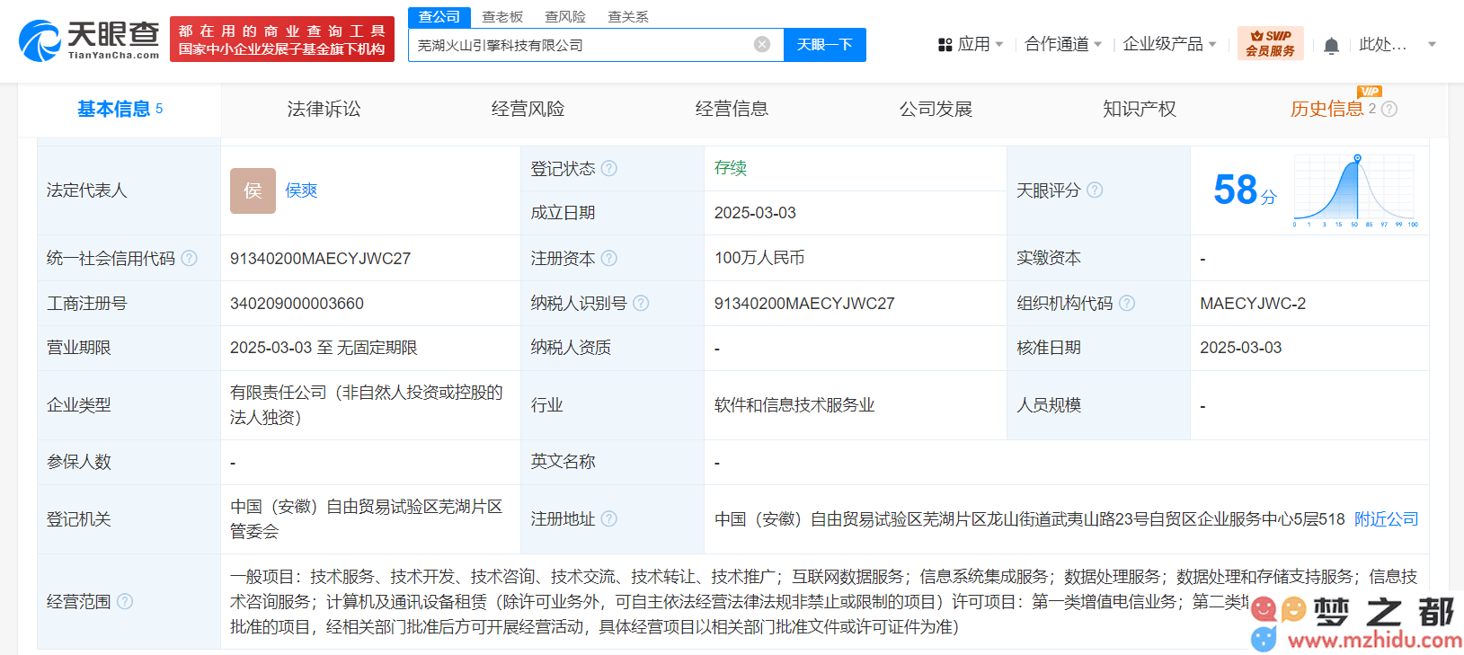Screen dimensions: 1464x655
Task: Select the 知识产权 tab
Action: 1140,109
